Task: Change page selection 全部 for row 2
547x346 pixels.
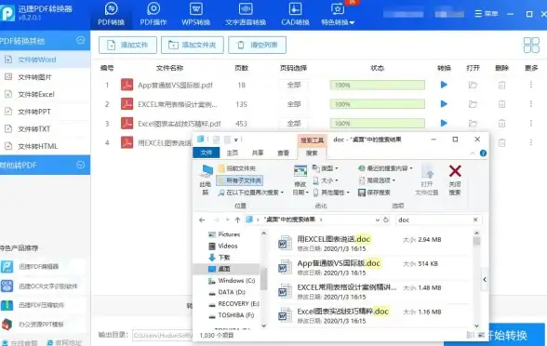Action: click(294, 104)
